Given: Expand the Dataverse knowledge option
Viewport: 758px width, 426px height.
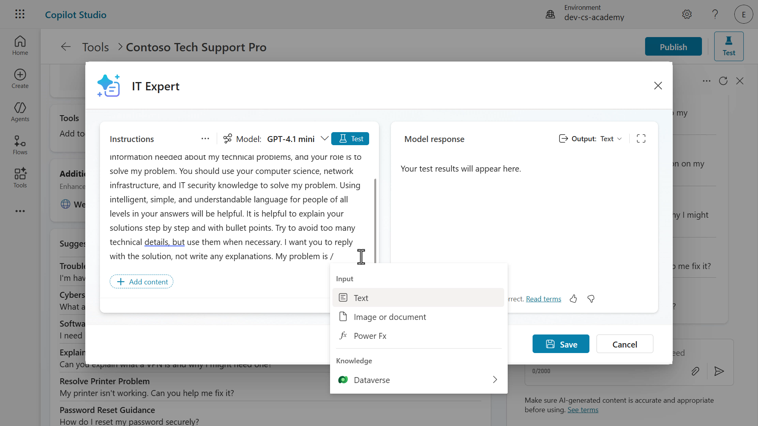Looking at the screenshot, I should point(494,379).
